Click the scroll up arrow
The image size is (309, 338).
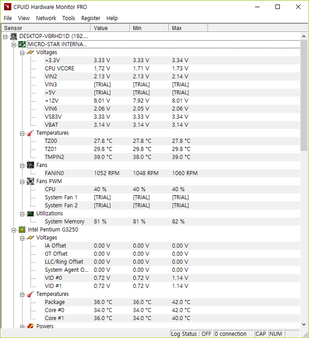click(x=304, y=36)
